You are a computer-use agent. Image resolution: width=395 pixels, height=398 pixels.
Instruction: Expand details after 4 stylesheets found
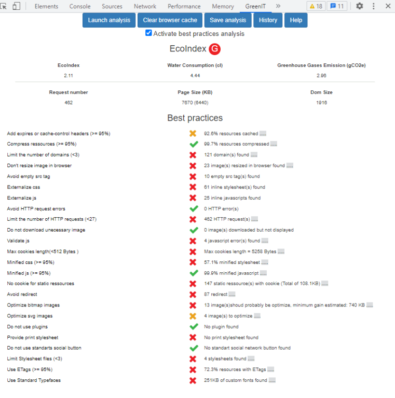click(251, 359)
